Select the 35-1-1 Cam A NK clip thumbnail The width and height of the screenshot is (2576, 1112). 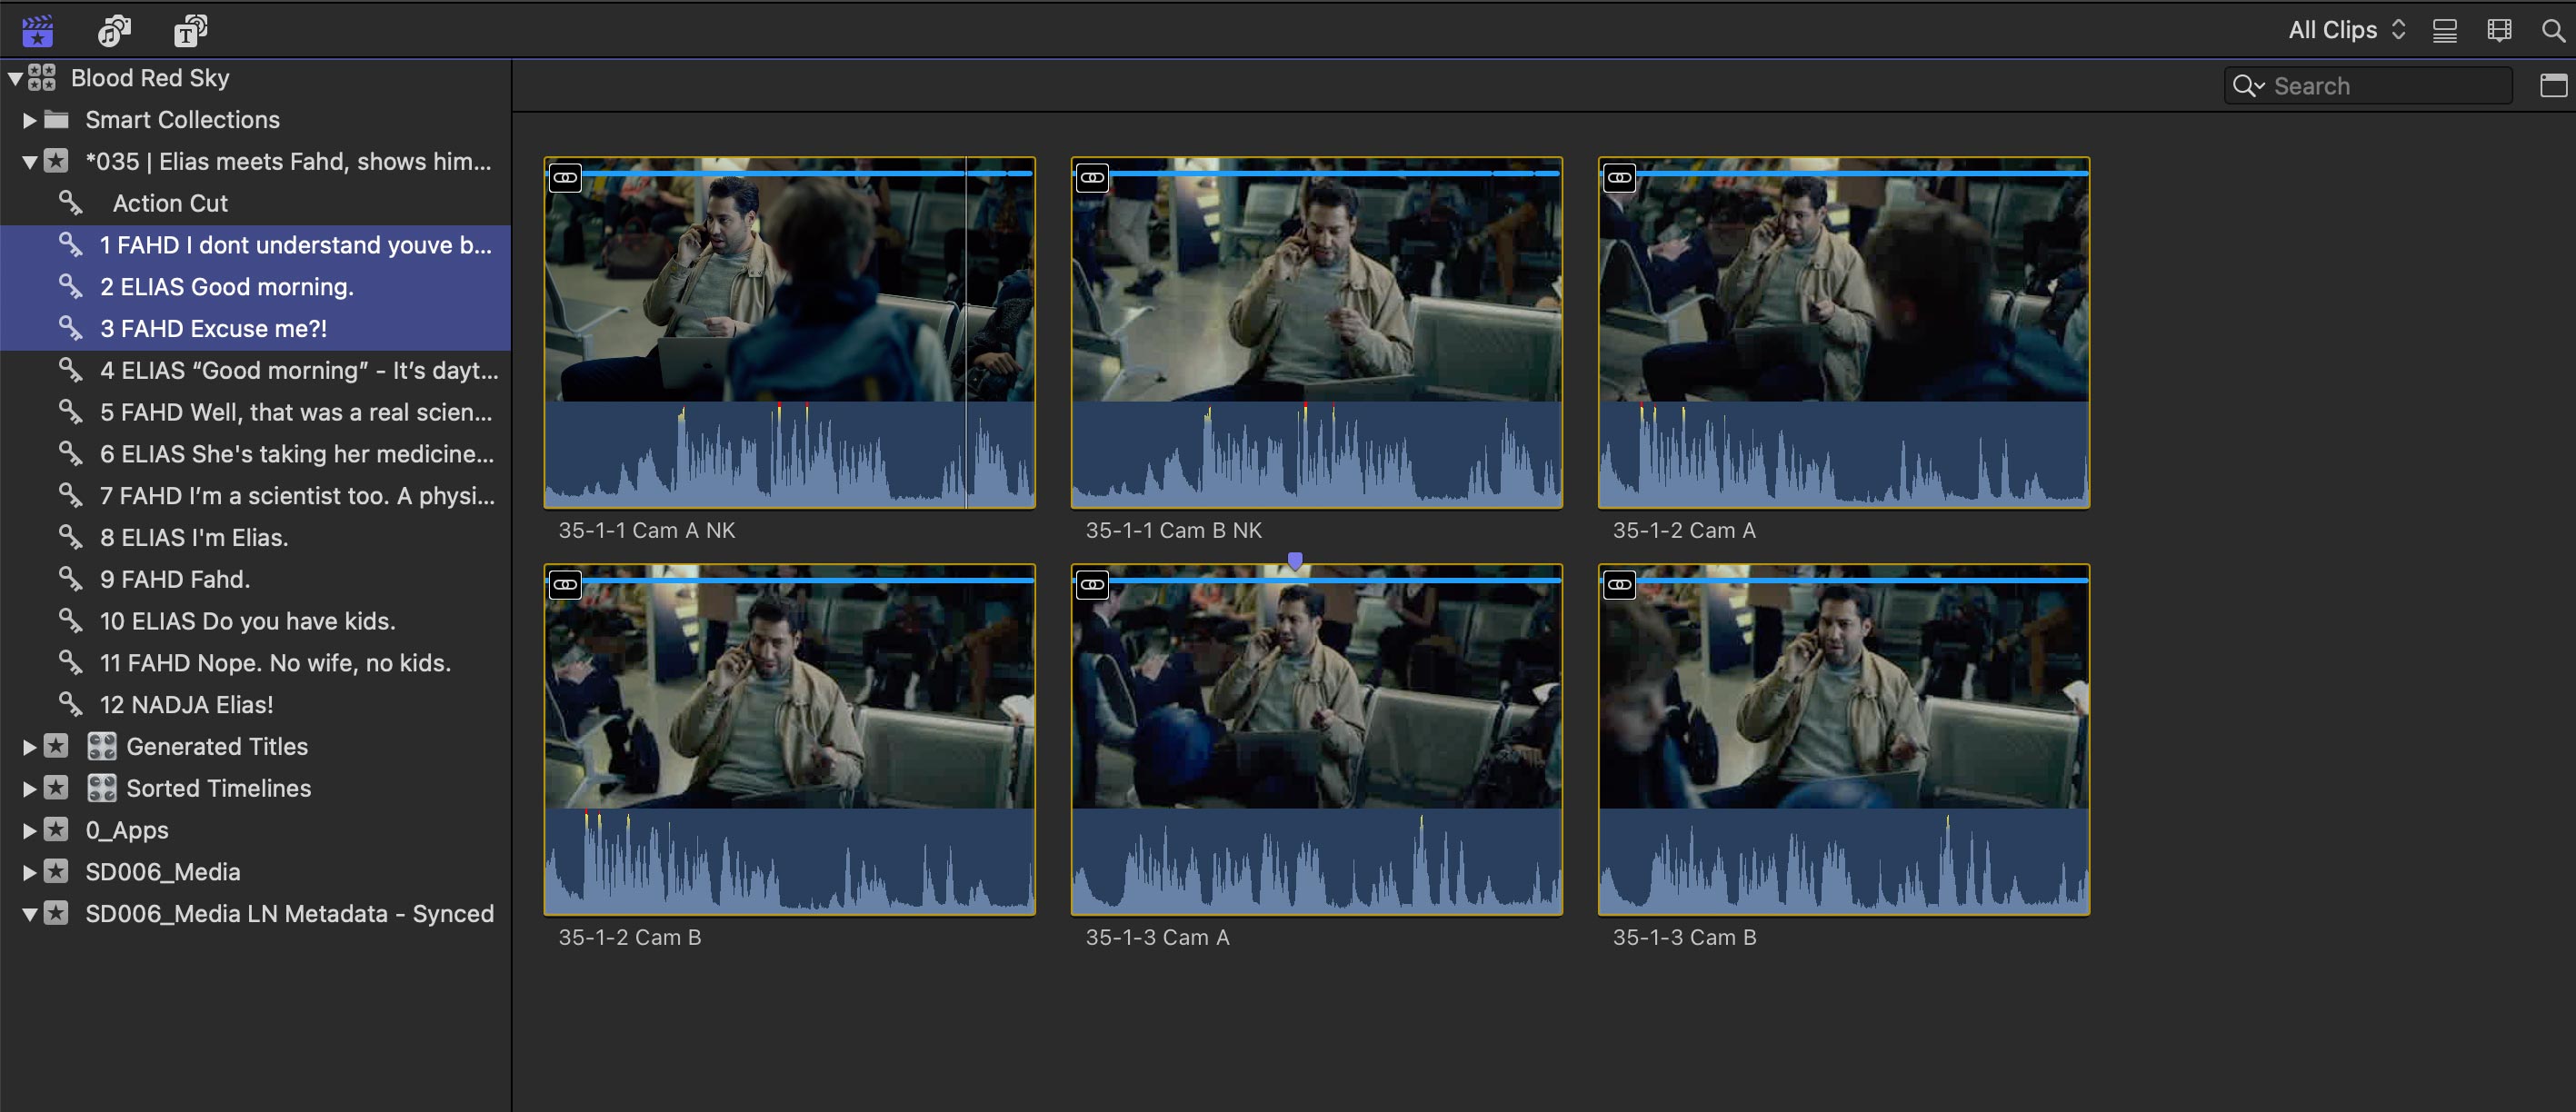789,332
